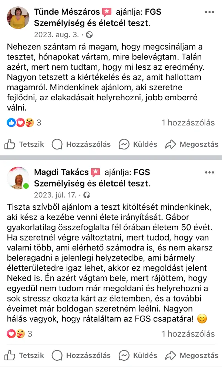Image resolution: width=222 pixels, height=367 pixels.
Task: View Tünde Mészáros's profile picture
Action: click(x=18, y=18)
